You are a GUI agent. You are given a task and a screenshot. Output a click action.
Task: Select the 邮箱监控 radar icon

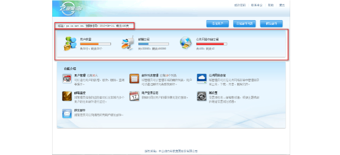(67, 96)
